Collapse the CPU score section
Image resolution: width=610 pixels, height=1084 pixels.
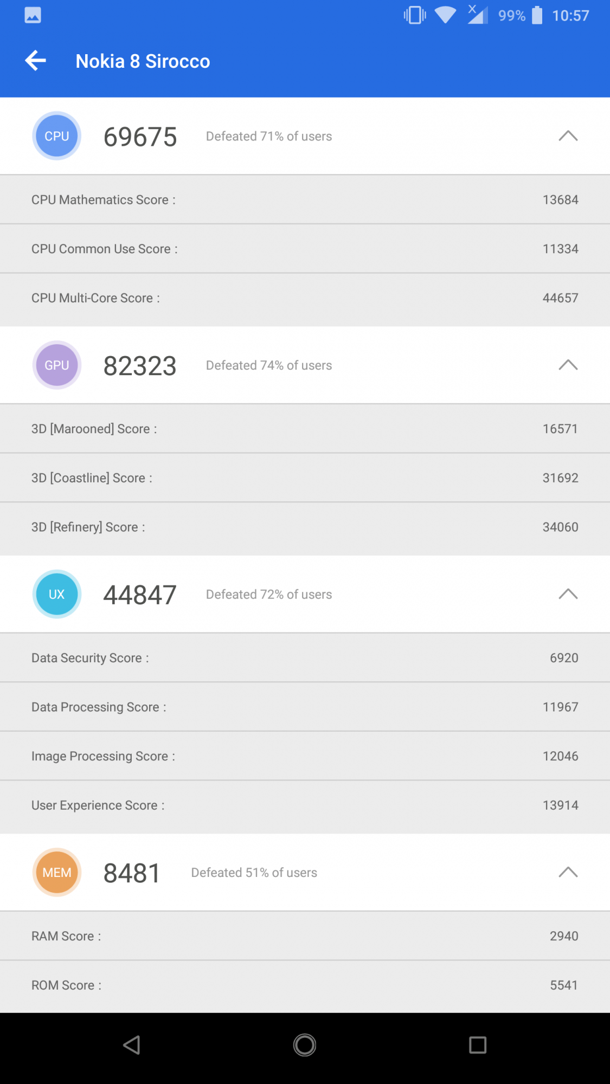pyautogui.click(x=568, y=136)
